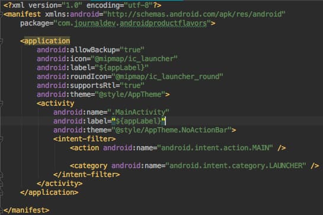Click the schemas.android.com URL string
323x215 pixels.
pyautogui.click(x=194, y=14)
